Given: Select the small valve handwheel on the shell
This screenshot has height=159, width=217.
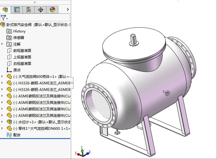Looking at the screenshot, I should tap(167, 93).
